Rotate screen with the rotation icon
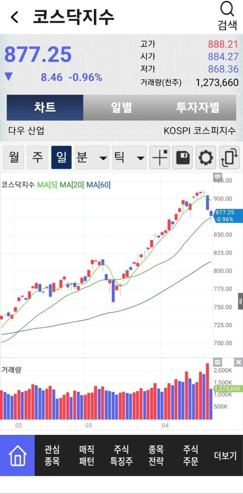The height and width of the screenshot is (494, 243). 229,157
